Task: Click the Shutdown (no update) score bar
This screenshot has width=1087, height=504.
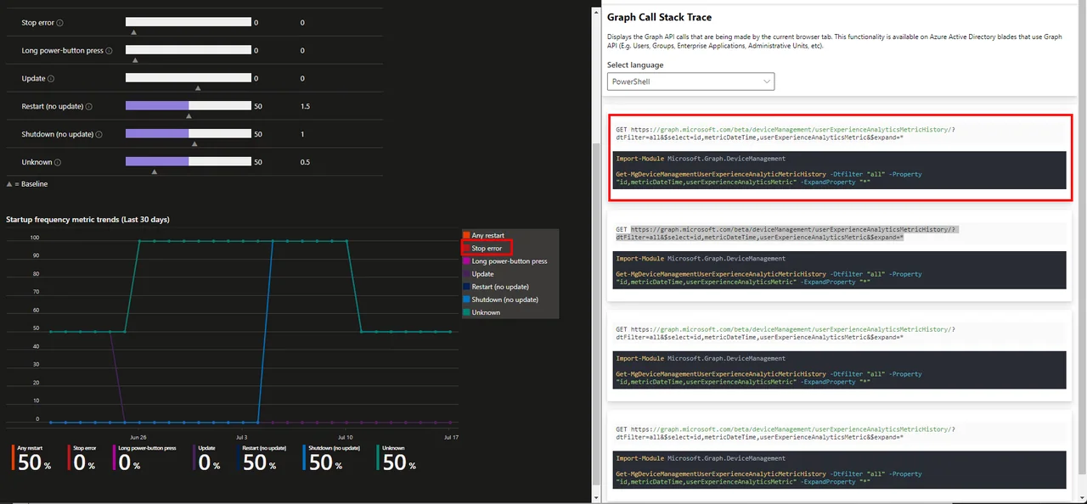Action: click(x=189, y=134)
